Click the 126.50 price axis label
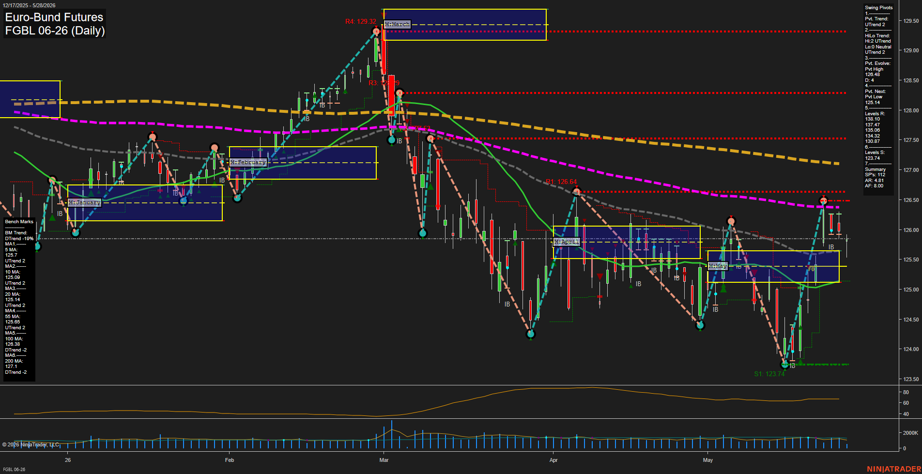 coord(911,200)
